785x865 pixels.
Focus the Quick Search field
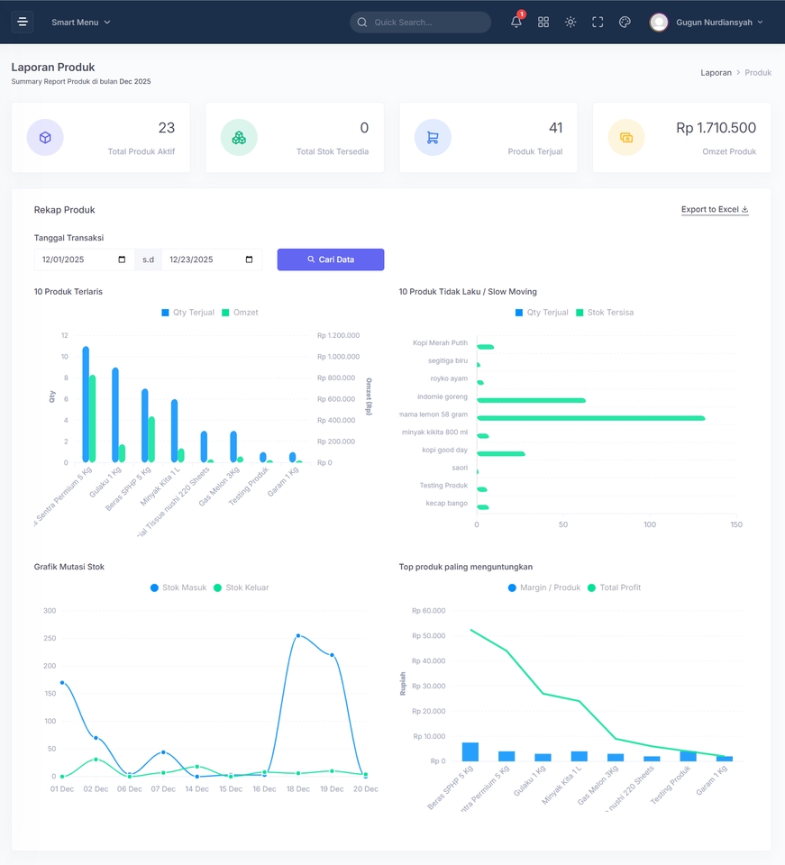tap(420, 22)
